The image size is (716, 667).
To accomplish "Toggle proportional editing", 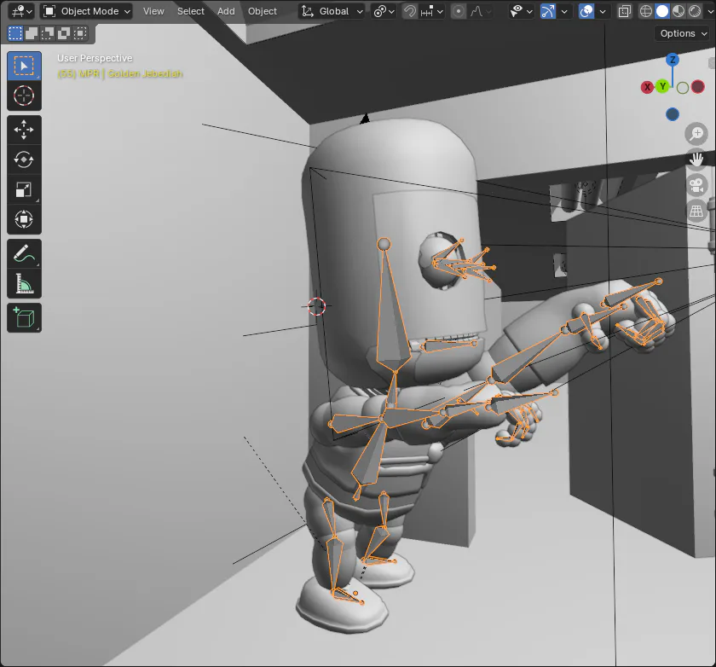I will [x=458, y=11].
